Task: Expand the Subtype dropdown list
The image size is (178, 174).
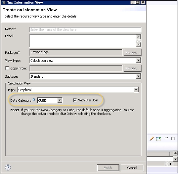Action: tap(138, 76)
